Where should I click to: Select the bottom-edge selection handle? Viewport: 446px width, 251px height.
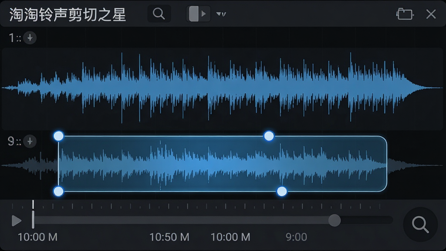[282, 191]
